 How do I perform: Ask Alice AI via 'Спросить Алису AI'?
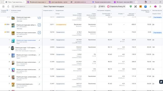(116, 7)
